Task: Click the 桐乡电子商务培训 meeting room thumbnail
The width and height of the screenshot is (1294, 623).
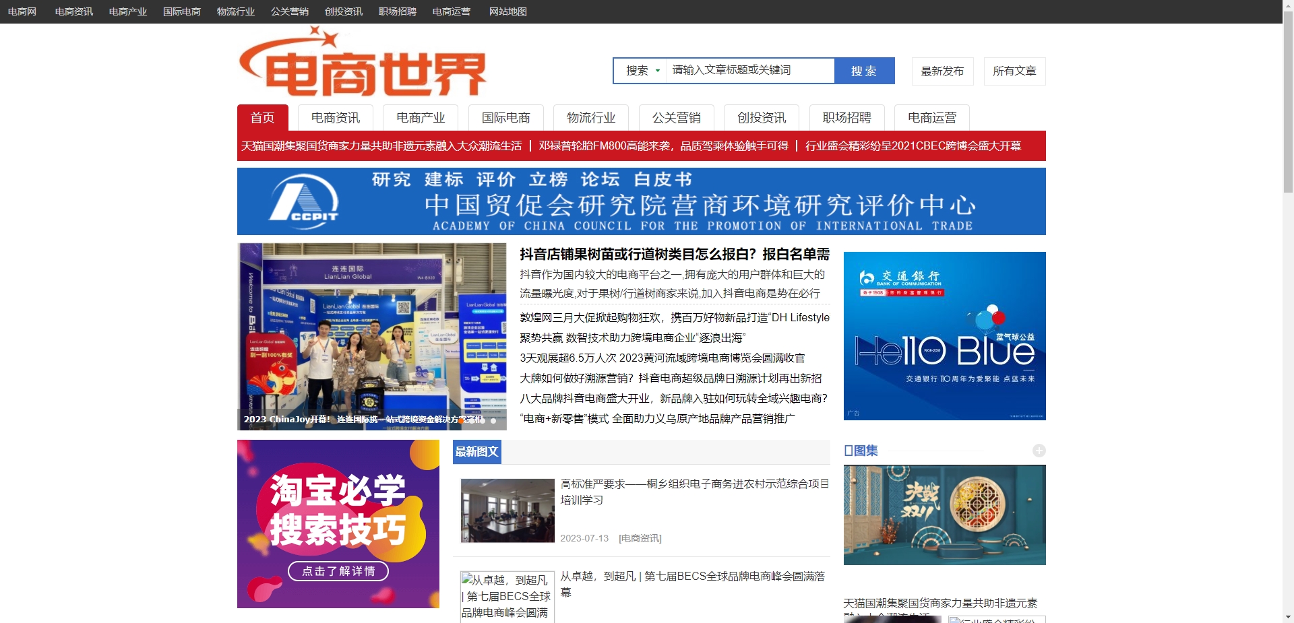Action: click(507, 511)
